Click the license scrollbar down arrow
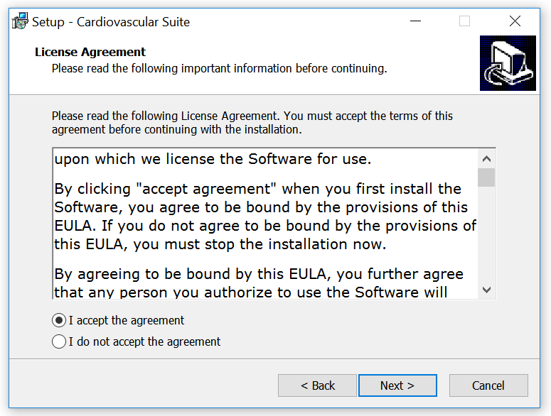The height and width of the screenshot is (416, 551). [486, 289]
